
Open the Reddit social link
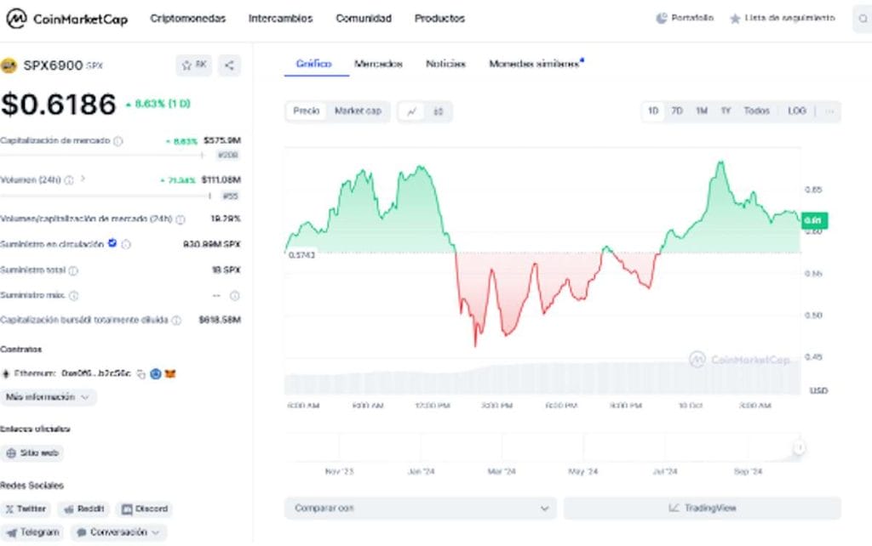83,509
